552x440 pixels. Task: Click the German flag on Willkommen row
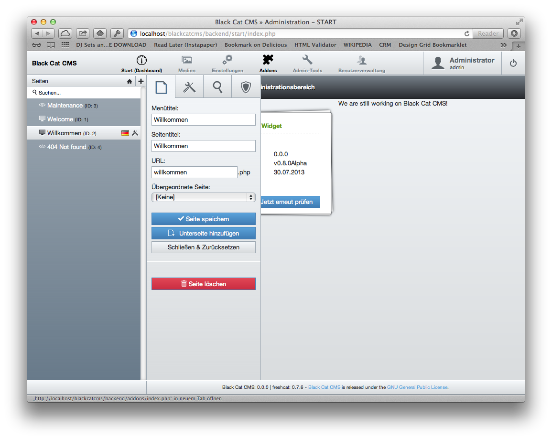125,133
